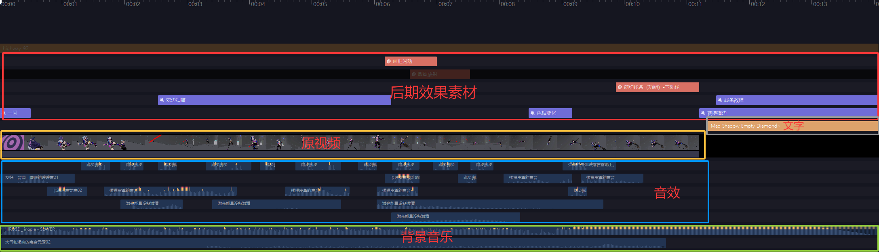
Task: Click the effect icon on 色相变化 clip
Action: click(x=533, y=113)
